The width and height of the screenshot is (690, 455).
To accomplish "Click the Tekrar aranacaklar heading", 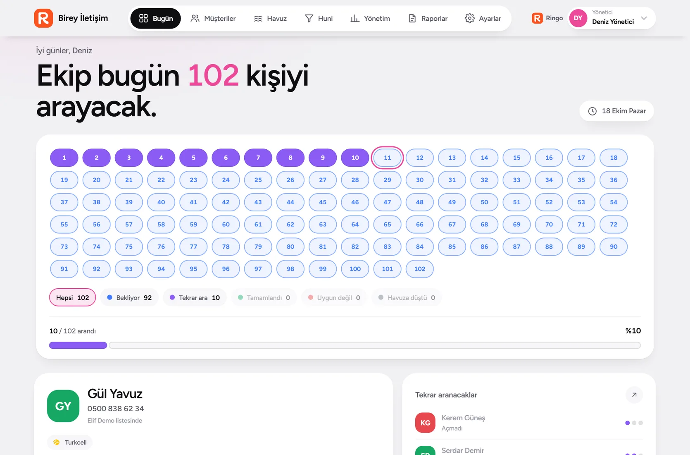I will [446, 395].
